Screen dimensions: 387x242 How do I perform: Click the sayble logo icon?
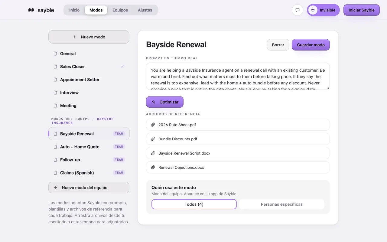(x=31, y=10)
